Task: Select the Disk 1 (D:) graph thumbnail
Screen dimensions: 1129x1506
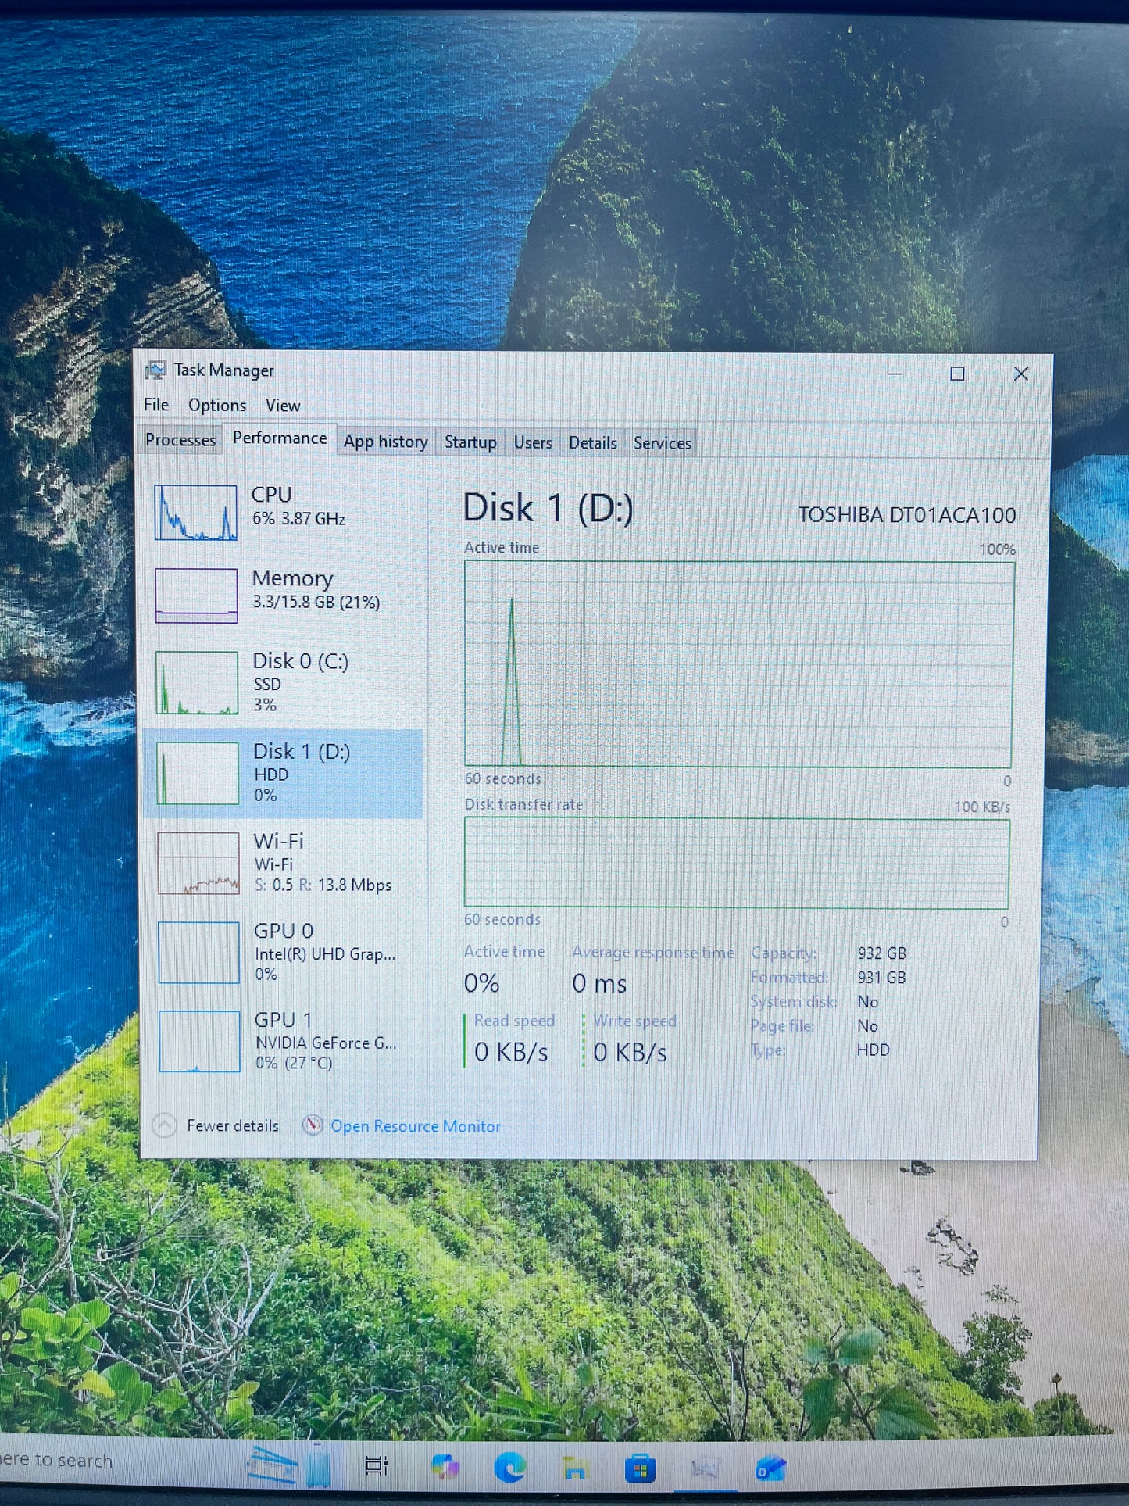Action: pyautogui.click(x=198, y=773)
